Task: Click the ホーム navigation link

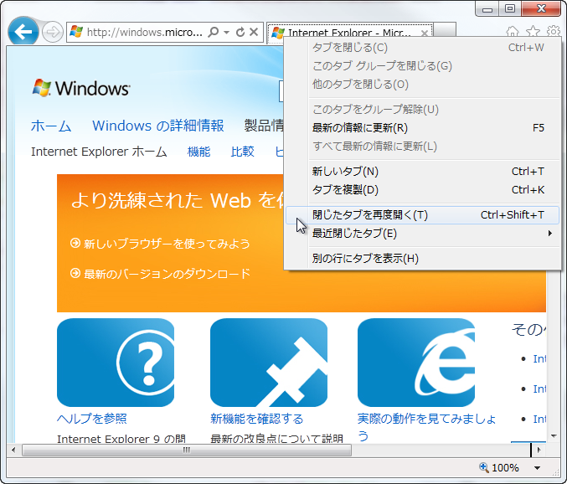Action: point(51,126)
